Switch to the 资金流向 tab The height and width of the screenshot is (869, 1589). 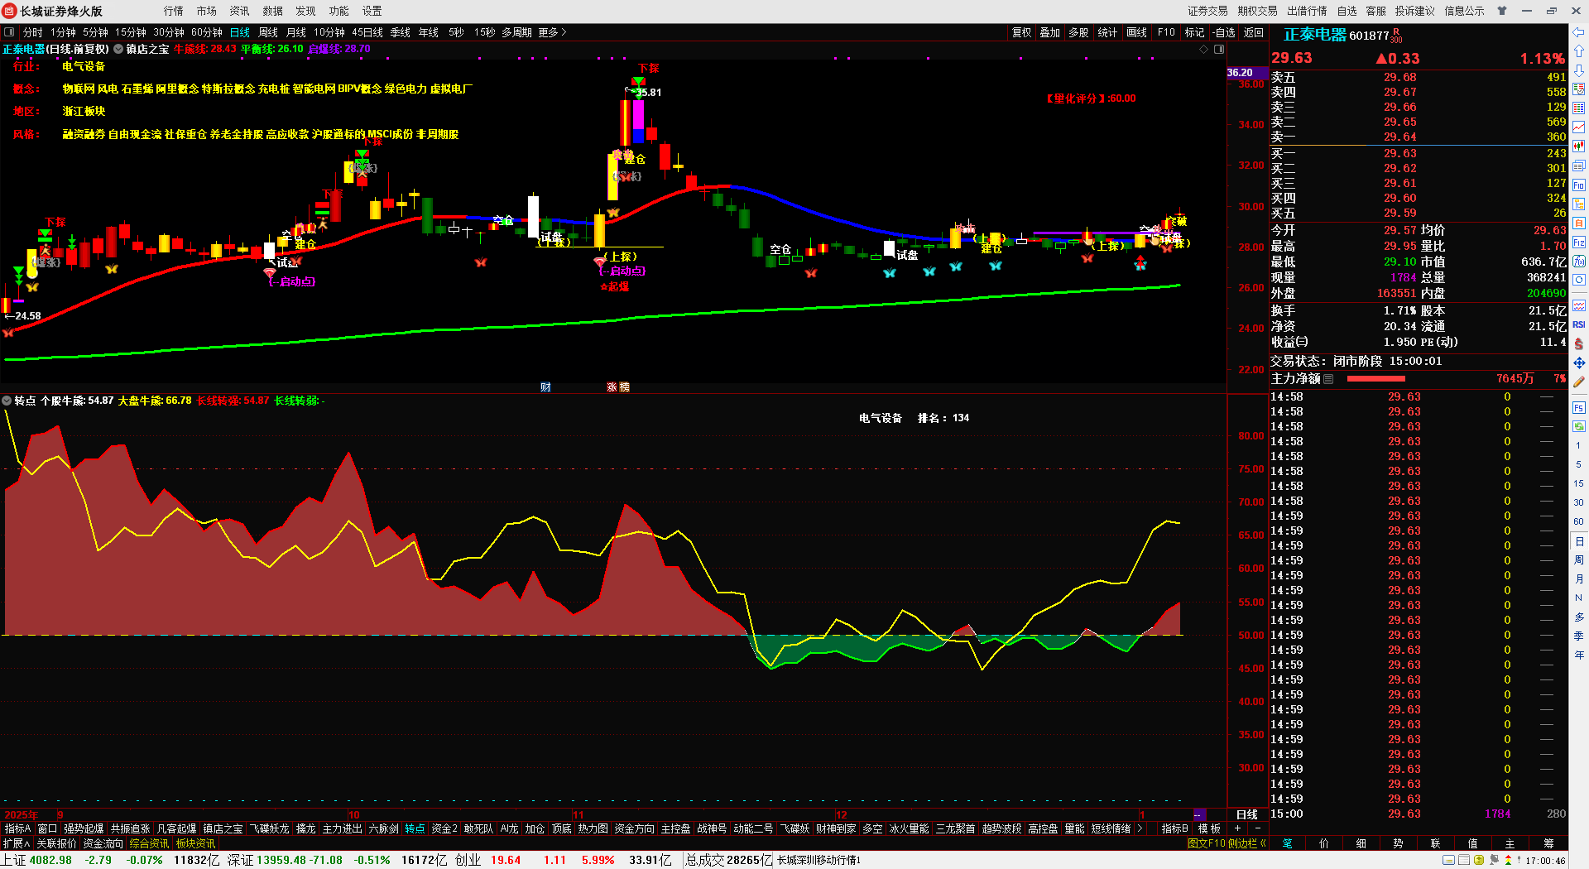[103, 843]
